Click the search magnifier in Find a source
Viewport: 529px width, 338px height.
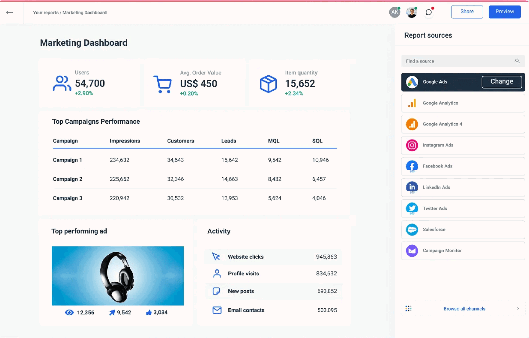[x=517, y=61]
